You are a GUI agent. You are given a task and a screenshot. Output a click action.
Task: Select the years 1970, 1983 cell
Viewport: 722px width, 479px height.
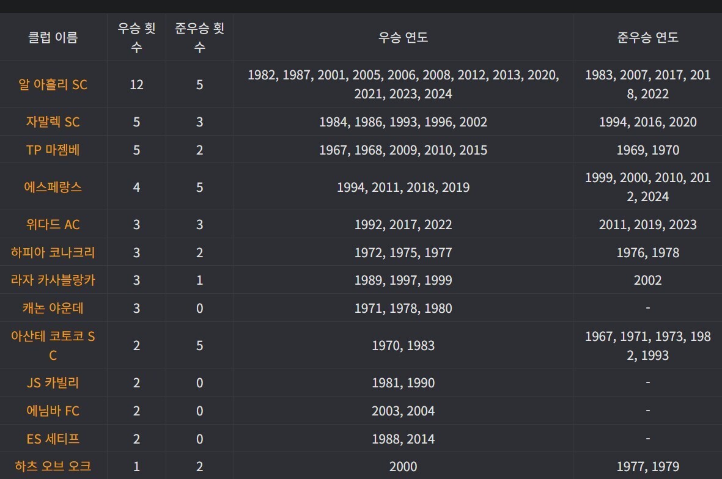point(403,346)
